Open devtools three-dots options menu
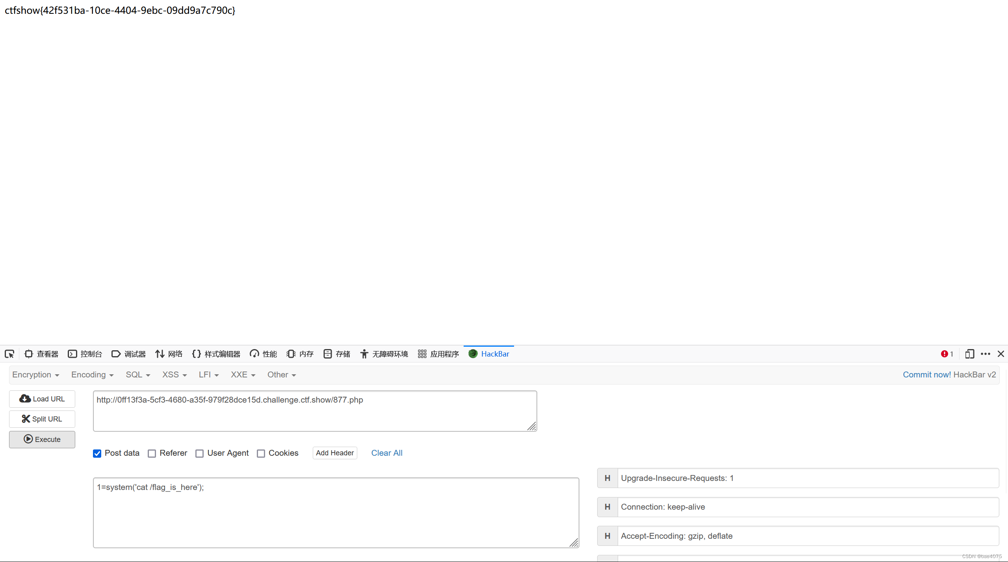The height and width of the screenshot is (562, 1008). click(985, 354)
